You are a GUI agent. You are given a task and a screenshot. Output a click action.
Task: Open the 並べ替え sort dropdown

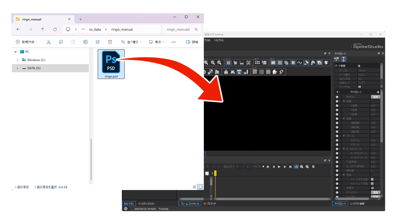pyautogui.click(x=131, y=42)
